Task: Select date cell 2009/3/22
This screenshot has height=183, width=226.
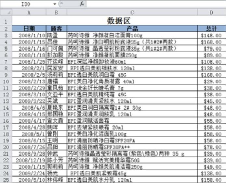Action: point(29,101)
